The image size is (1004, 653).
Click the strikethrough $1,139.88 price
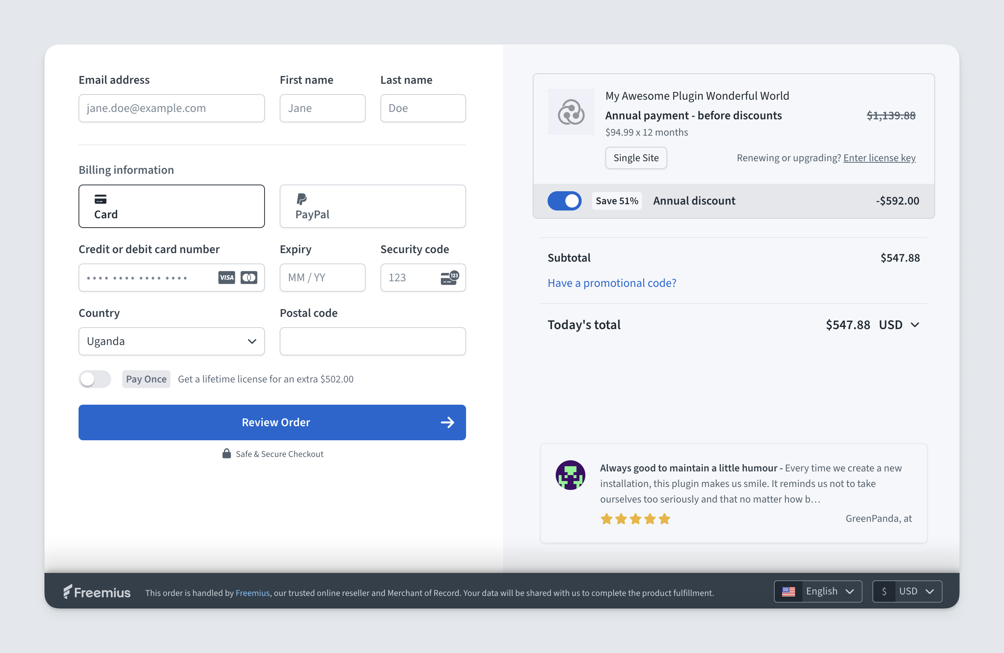pos(891,115)
